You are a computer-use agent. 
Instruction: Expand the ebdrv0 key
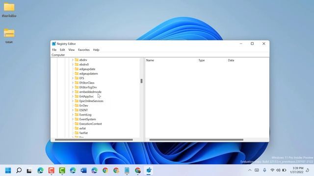point(73,65)
